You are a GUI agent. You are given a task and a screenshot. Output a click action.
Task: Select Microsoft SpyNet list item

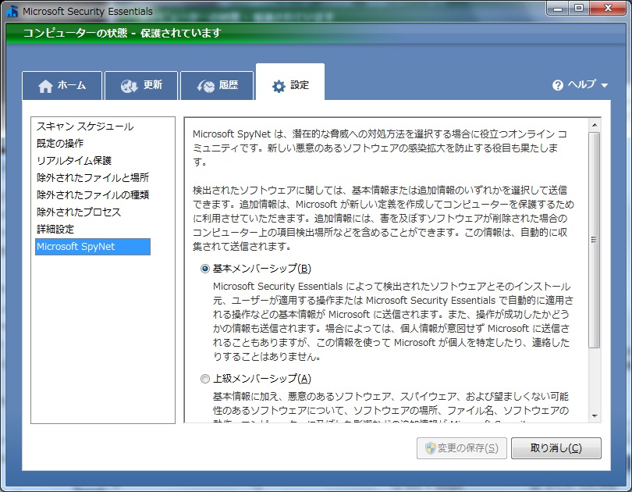click(93, 247)
